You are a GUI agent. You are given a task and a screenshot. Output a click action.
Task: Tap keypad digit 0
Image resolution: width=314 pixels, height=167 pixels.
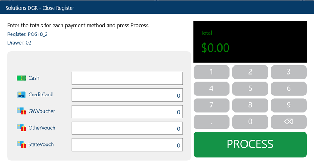click(x=250, y=122)
